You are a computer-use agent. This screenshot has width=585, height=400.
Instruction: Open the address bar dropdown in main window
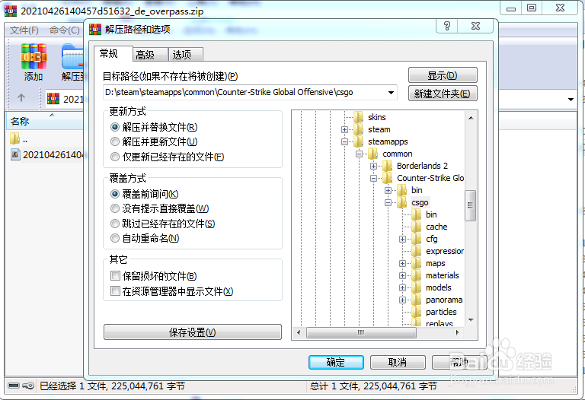[571, 99]
